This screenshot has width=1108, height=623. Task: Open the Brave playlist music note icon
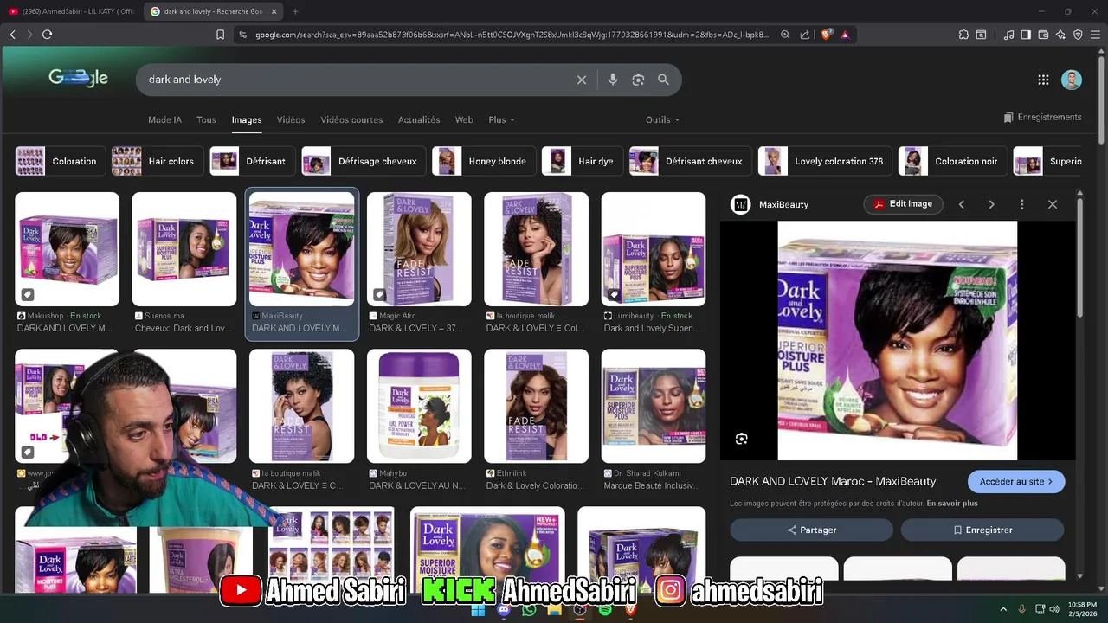pyautogui.click(x=1008, y=35)
